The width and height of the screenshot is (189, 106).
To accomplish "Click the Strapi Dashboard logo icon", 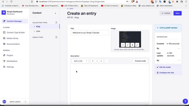I will (4, 12).
